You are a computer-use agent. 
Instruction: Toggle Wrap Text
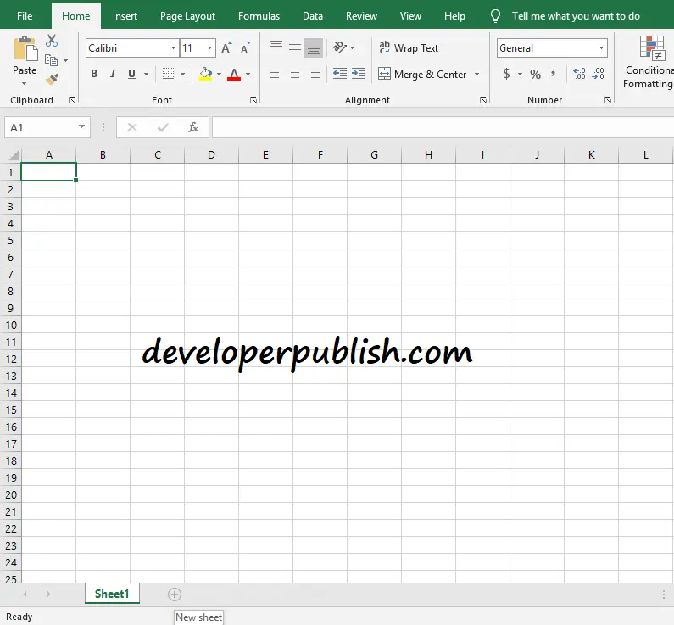pos(409,47)
